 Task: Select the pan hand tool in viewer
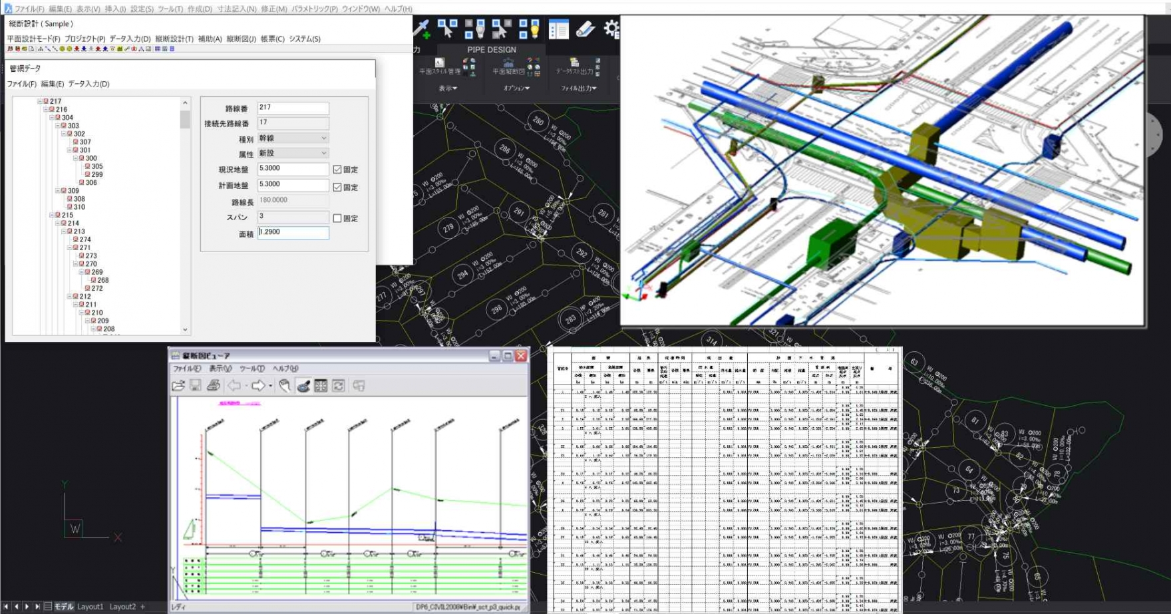[285, 386]
